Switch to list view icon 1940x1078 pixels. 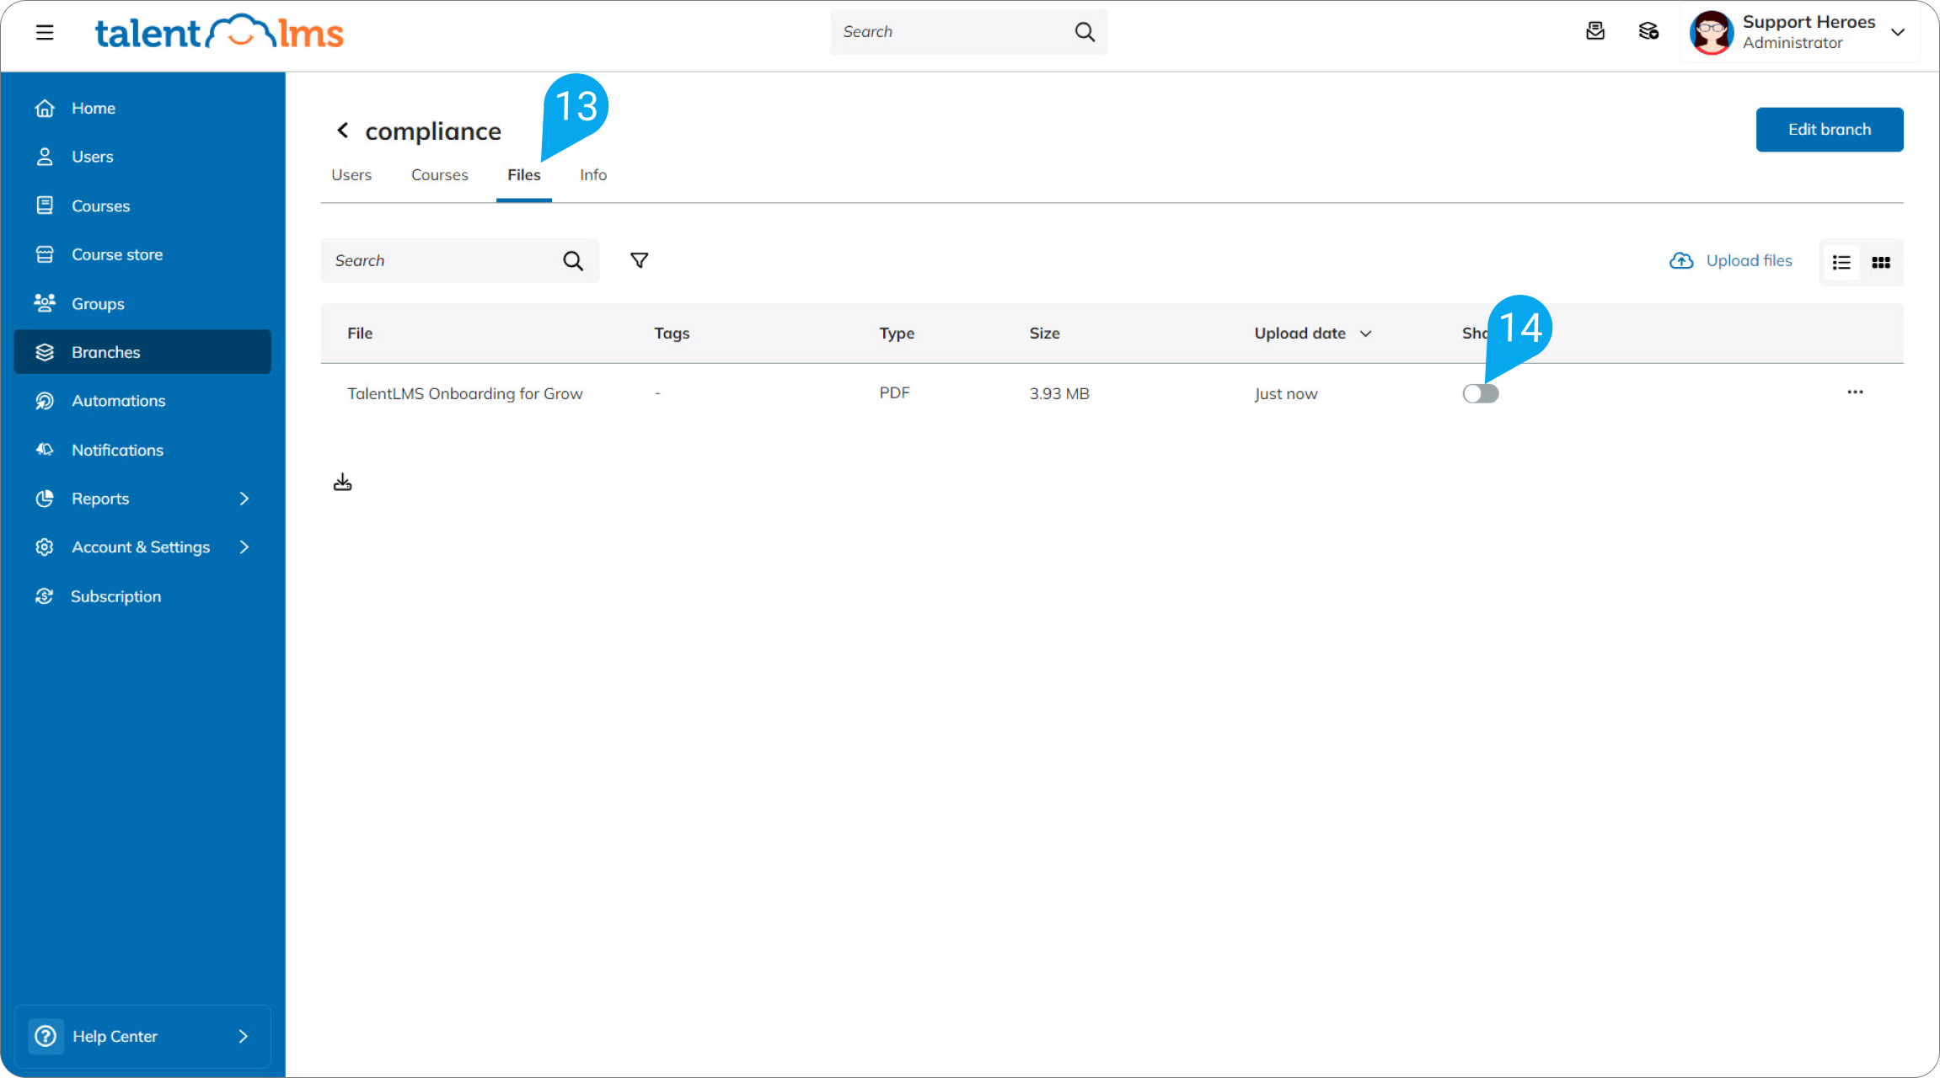(1841, 263)
